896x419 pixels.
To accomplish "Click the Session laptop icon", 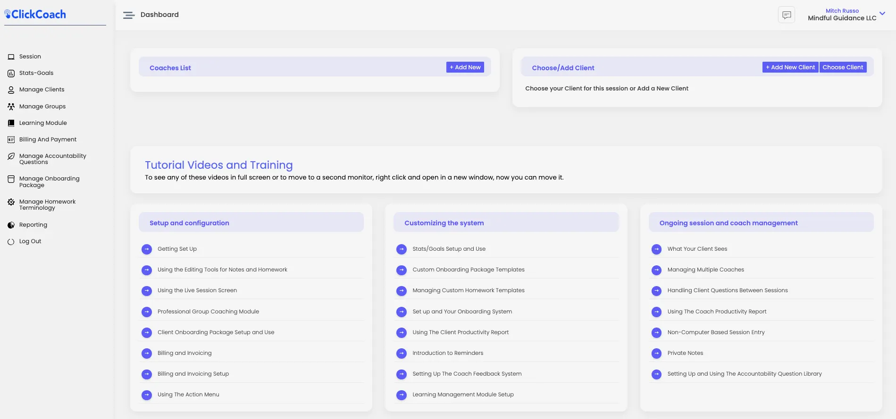I will pyautogui.click(x=11, y=57).
